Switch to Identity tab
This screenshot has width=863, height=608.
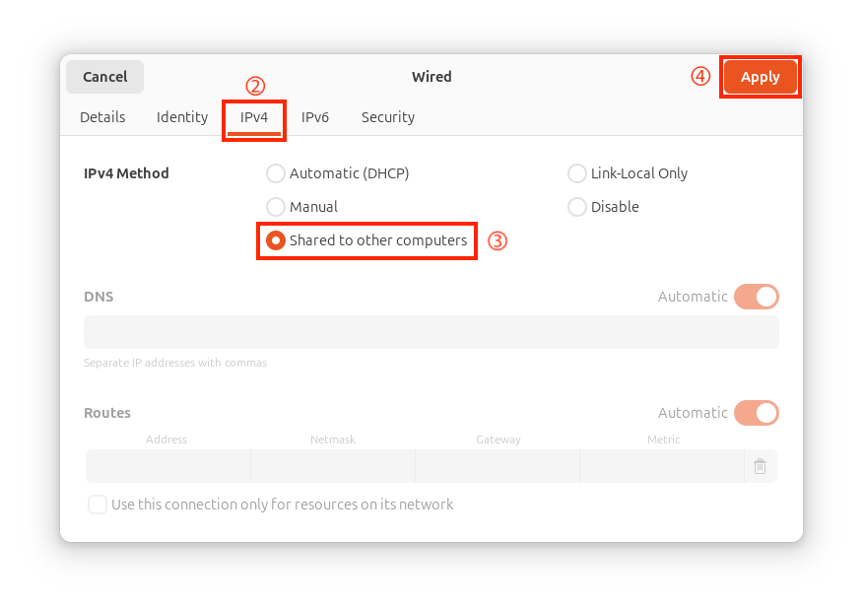(182, 117)
